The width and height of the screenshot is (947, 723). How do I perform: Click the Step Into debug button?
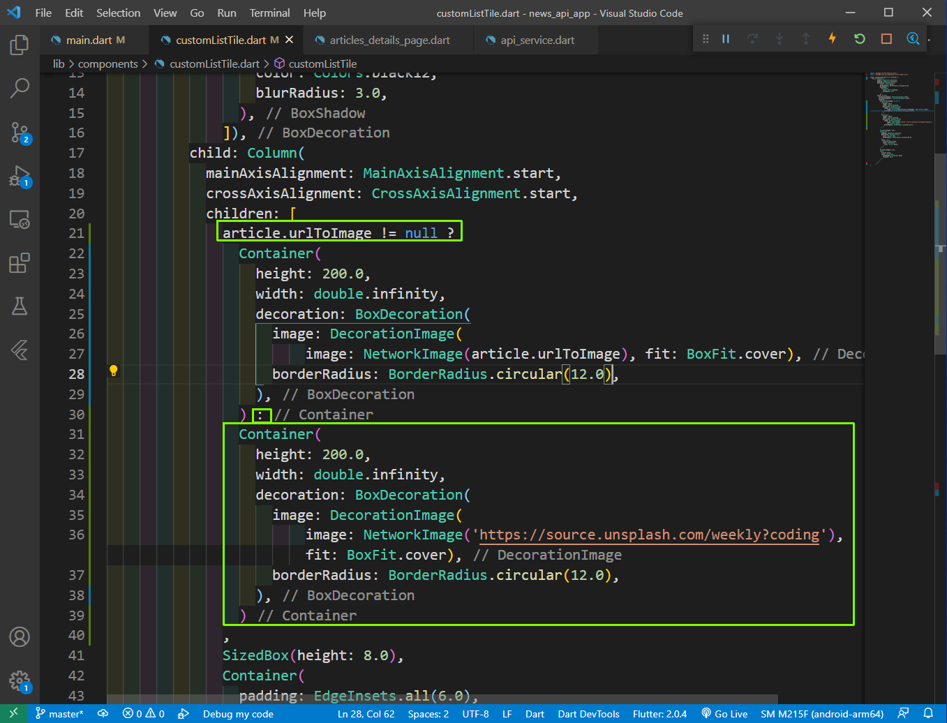coord(779,39)
